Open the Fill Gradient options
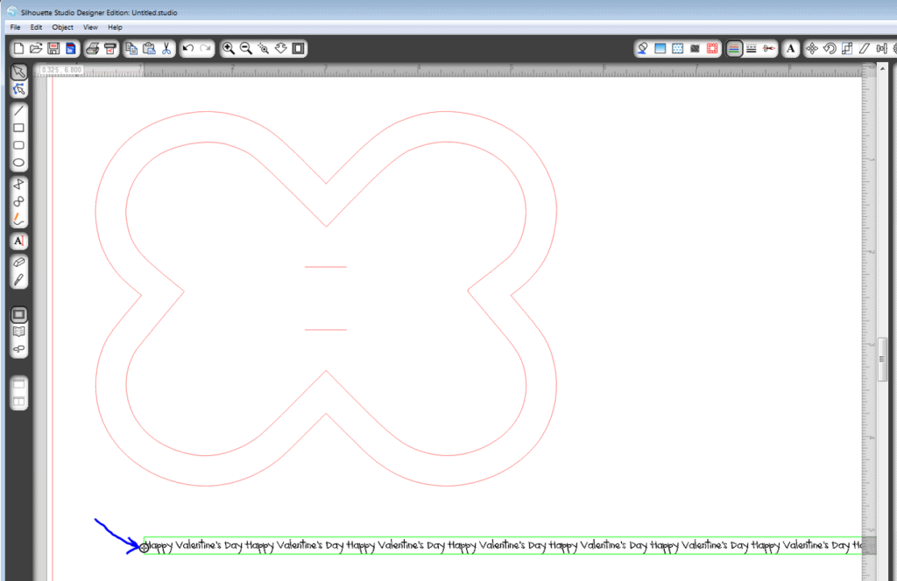897x581 pixels. 660,48
